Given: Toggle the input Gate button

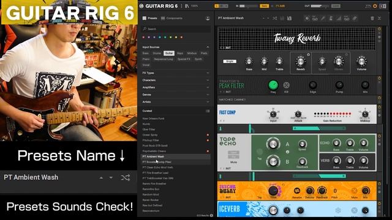Looking at the screenshot, I should [264, 5].
